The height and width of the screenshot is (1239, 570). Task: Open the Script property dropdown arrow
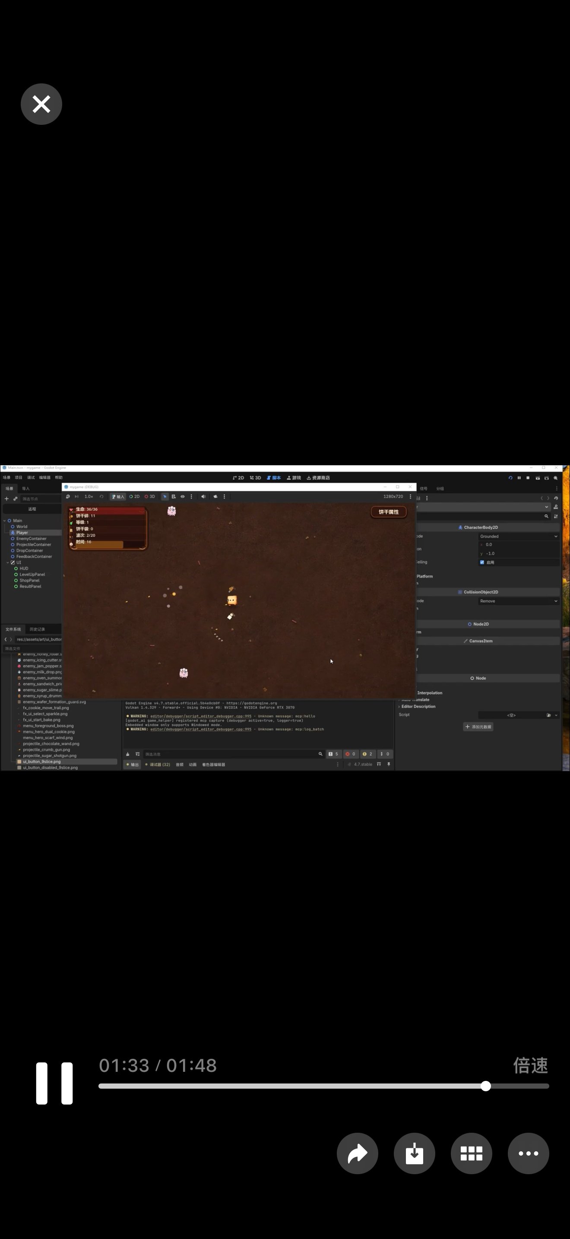tap(557, 715)
